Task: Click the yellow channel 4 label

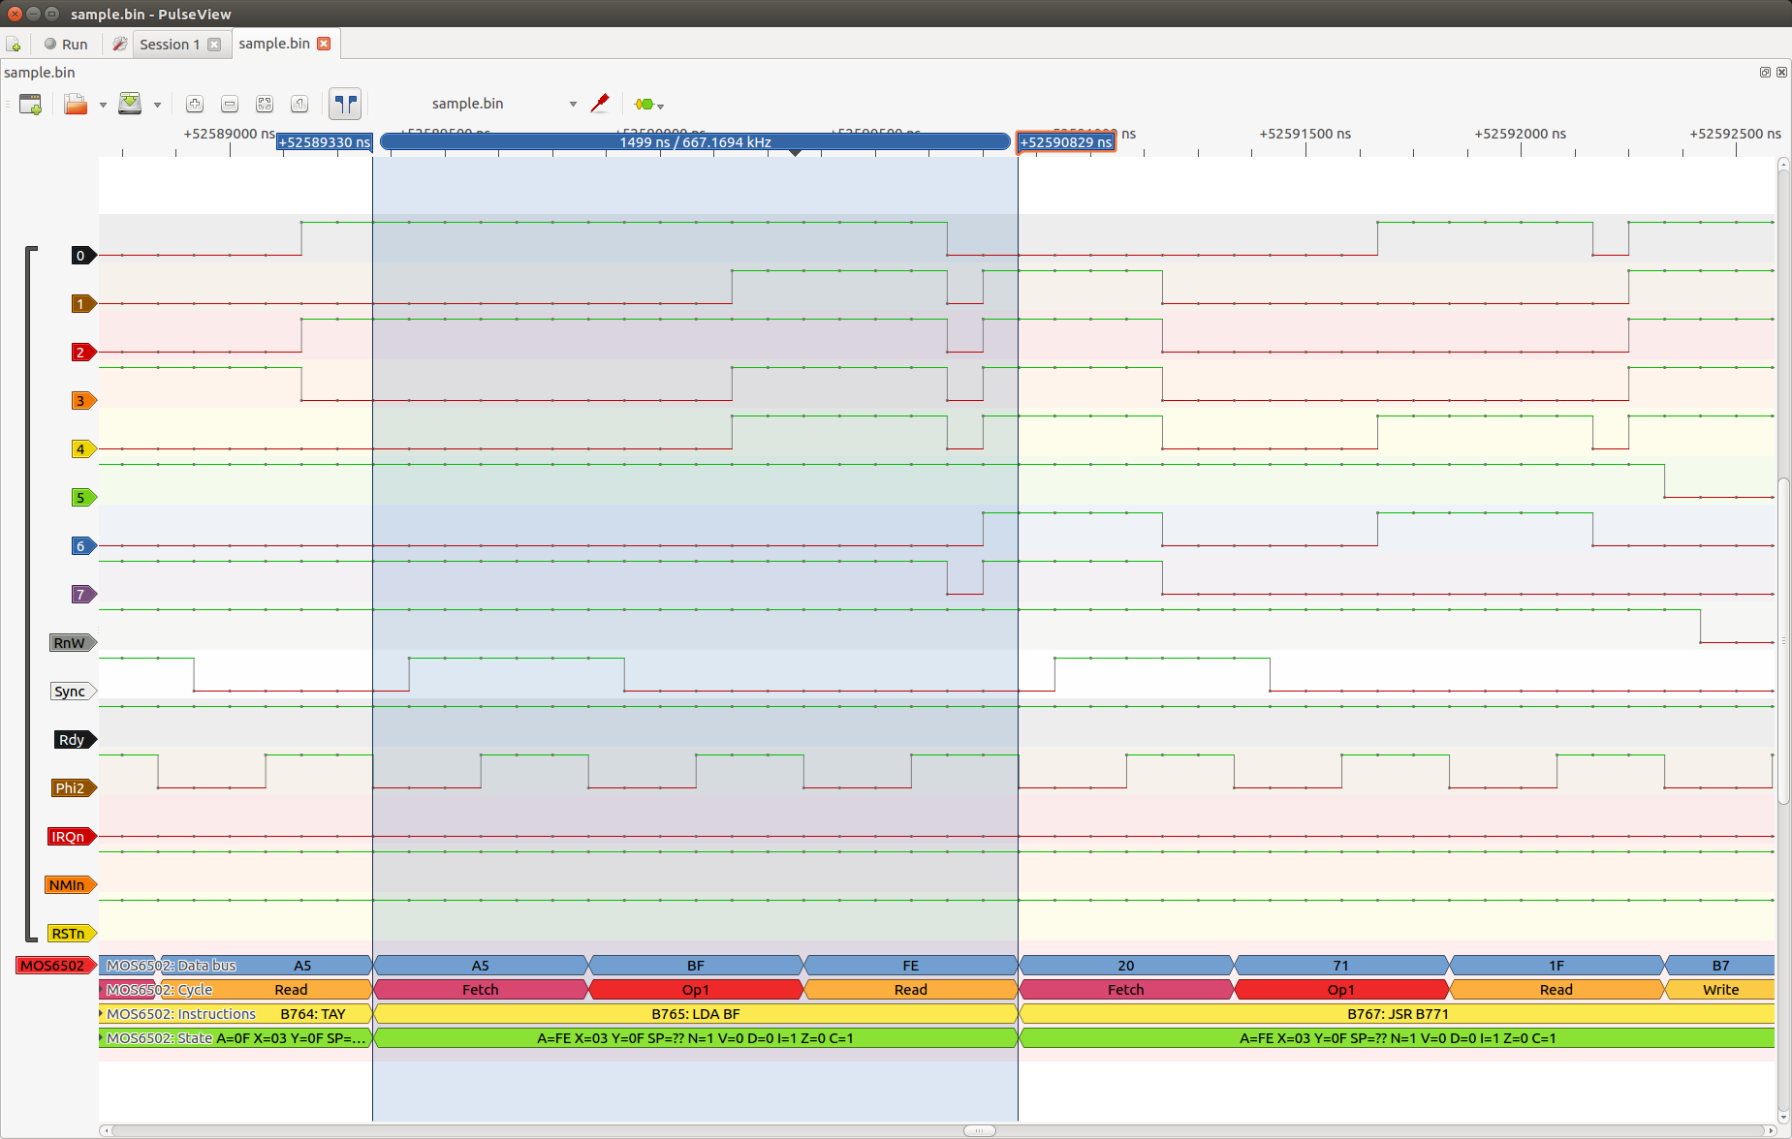Action: (x=81, y=449)
